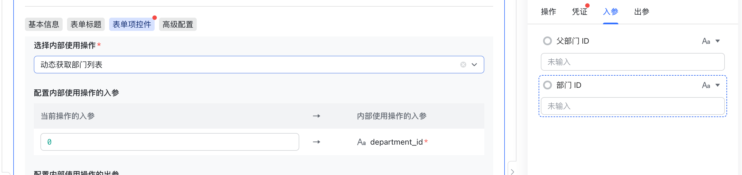The width and height of the screenshot is (742, 175).
Task: Expand the 选择内部使用操作 dropdown
Action: point(474,65)
